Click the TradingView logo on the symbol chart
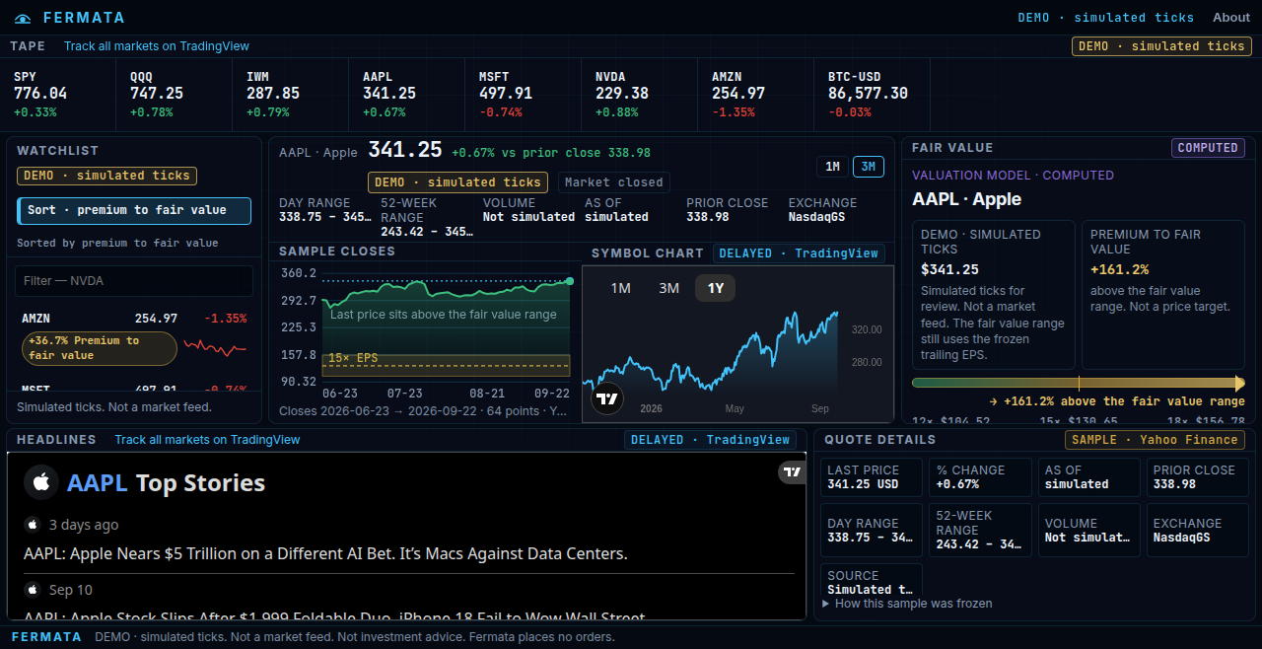This screenshot has width=1262, height=649. tap(608, 398)
